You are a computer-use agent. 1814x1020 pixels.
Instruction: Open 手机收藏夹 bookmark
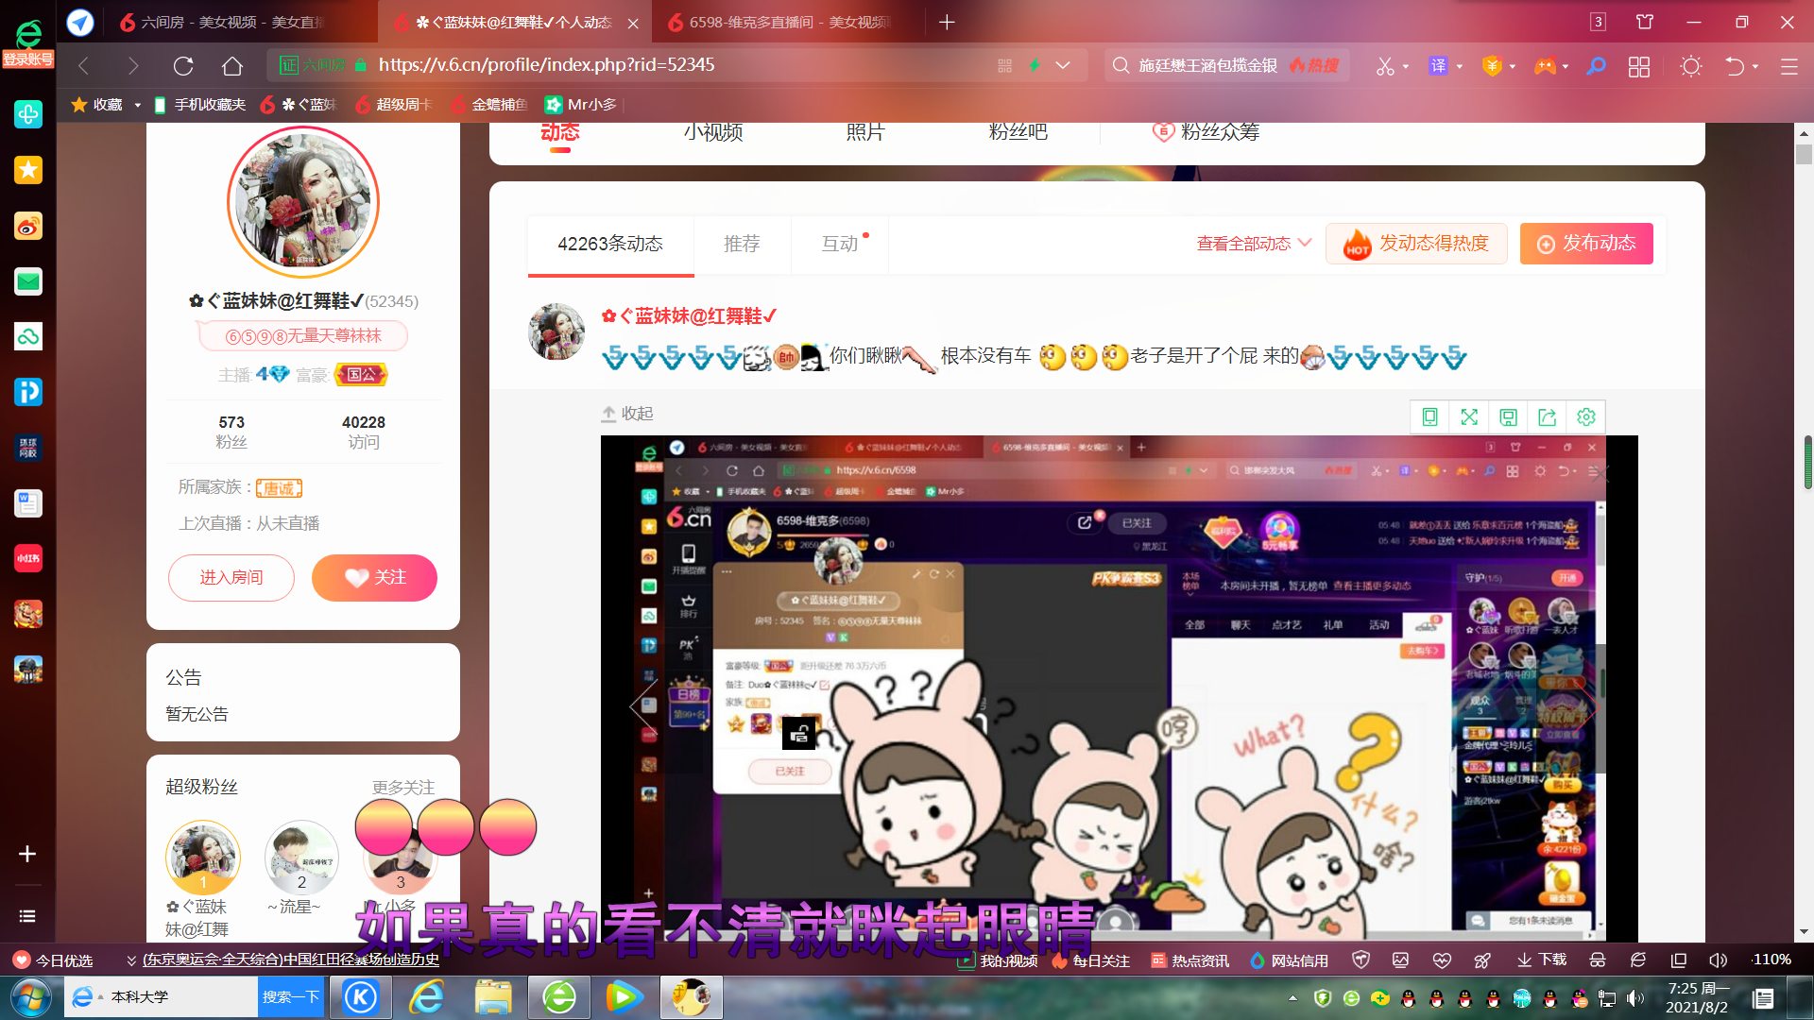pos(200,105)
